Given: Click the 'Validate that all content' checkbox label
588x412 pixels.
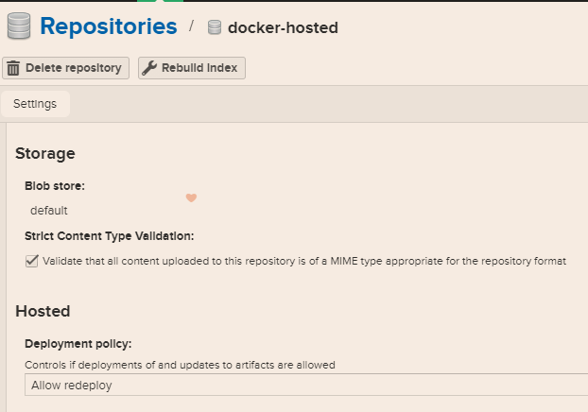Looking at the screenshot, I should pyautogui.click(x=303, y=261).
